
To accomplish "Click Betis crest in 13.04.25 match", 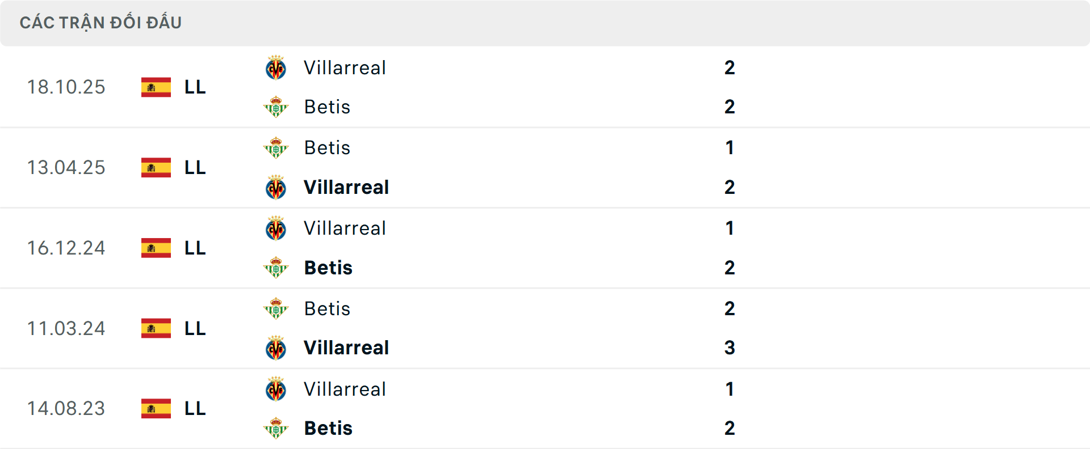I will [x=276, y=148].
